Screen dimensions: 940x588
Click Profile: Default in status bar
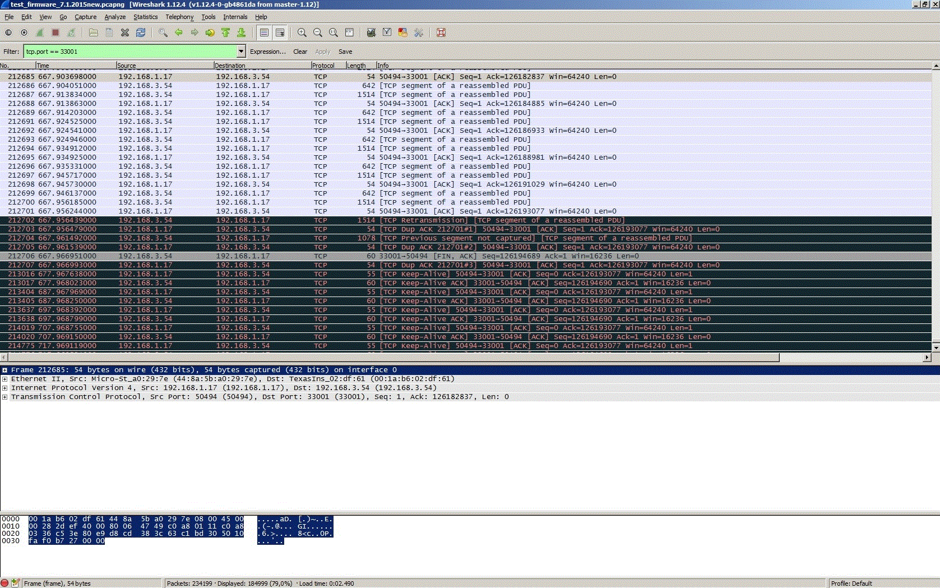[851, 584]
